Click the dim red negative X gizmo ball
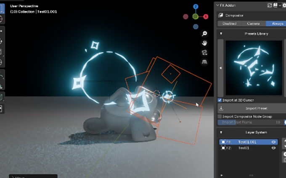Viewport: 286px width, 178px height. [185, 17]
